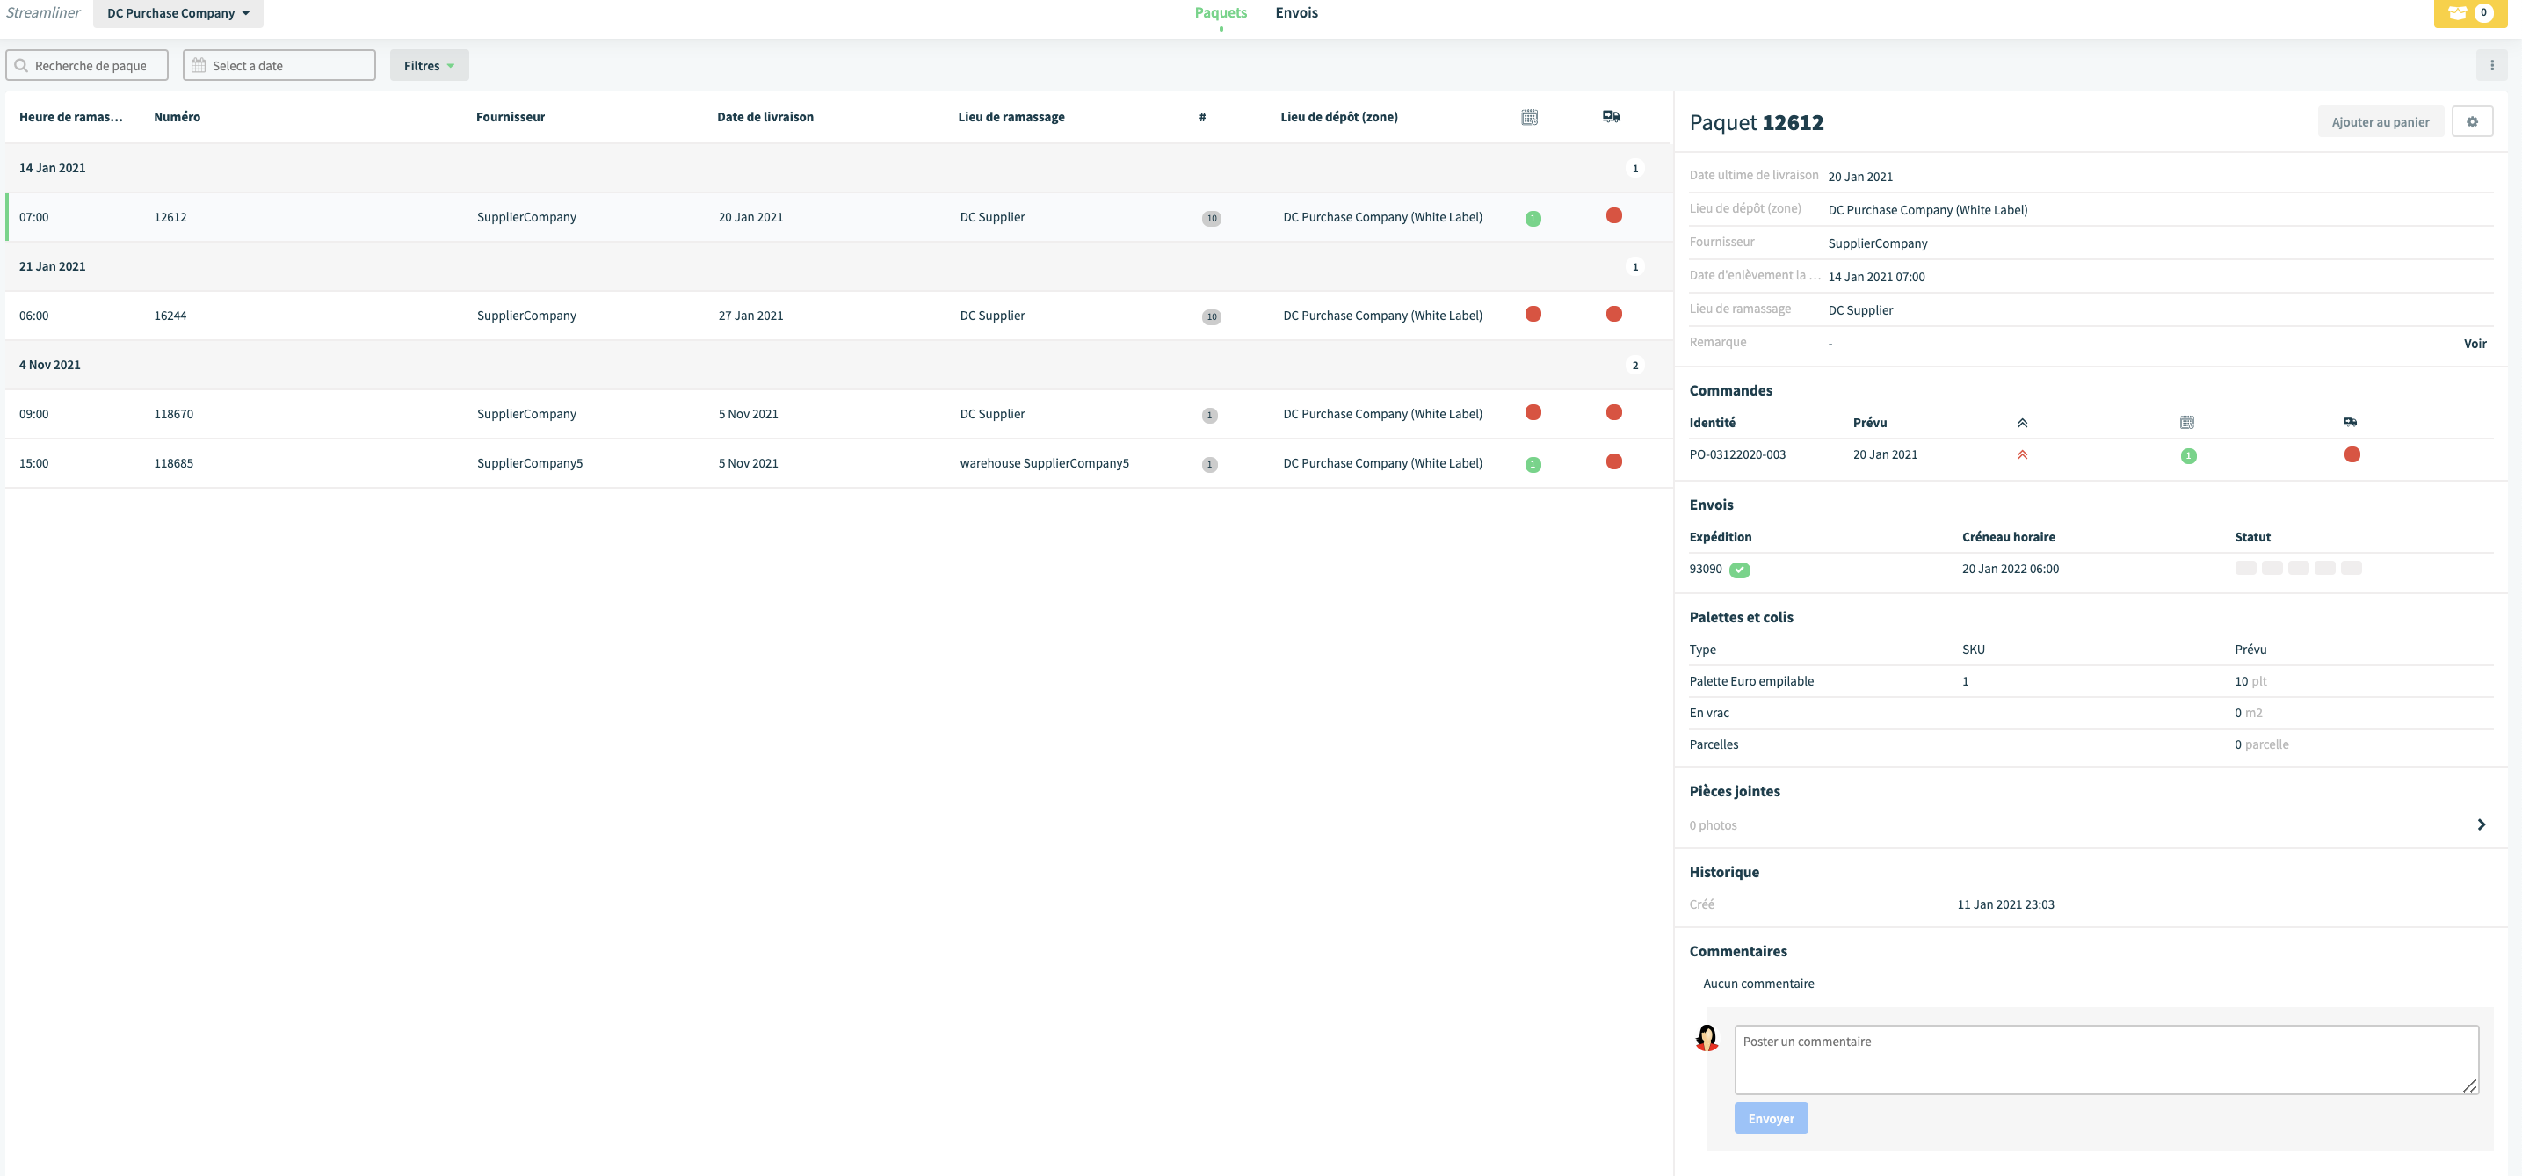Click the red calendar status dot for row 118670
The image size is (2522, 1176).
(1533, 412)
